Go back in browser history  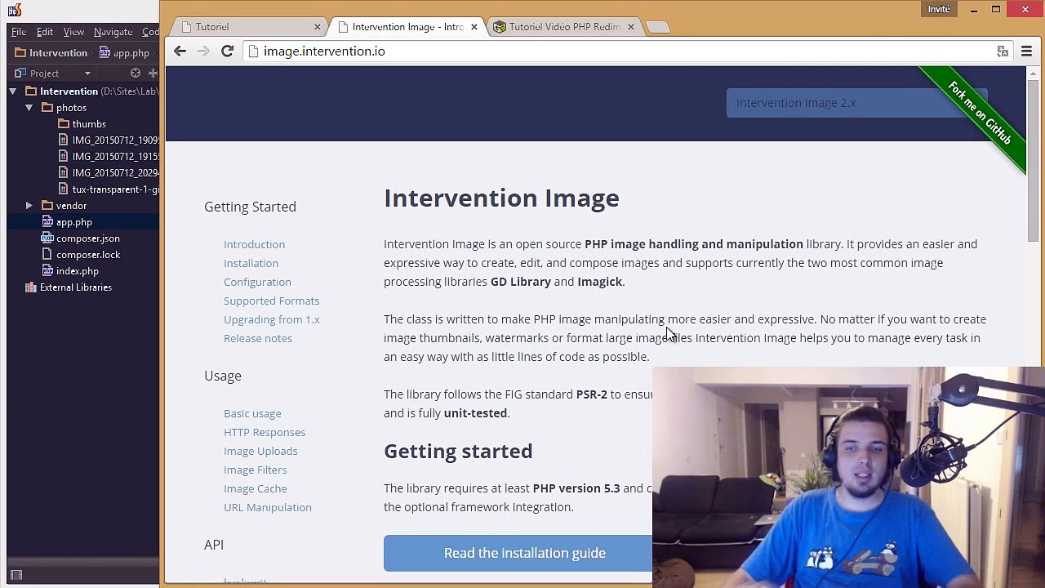click(x=180, y=51)
